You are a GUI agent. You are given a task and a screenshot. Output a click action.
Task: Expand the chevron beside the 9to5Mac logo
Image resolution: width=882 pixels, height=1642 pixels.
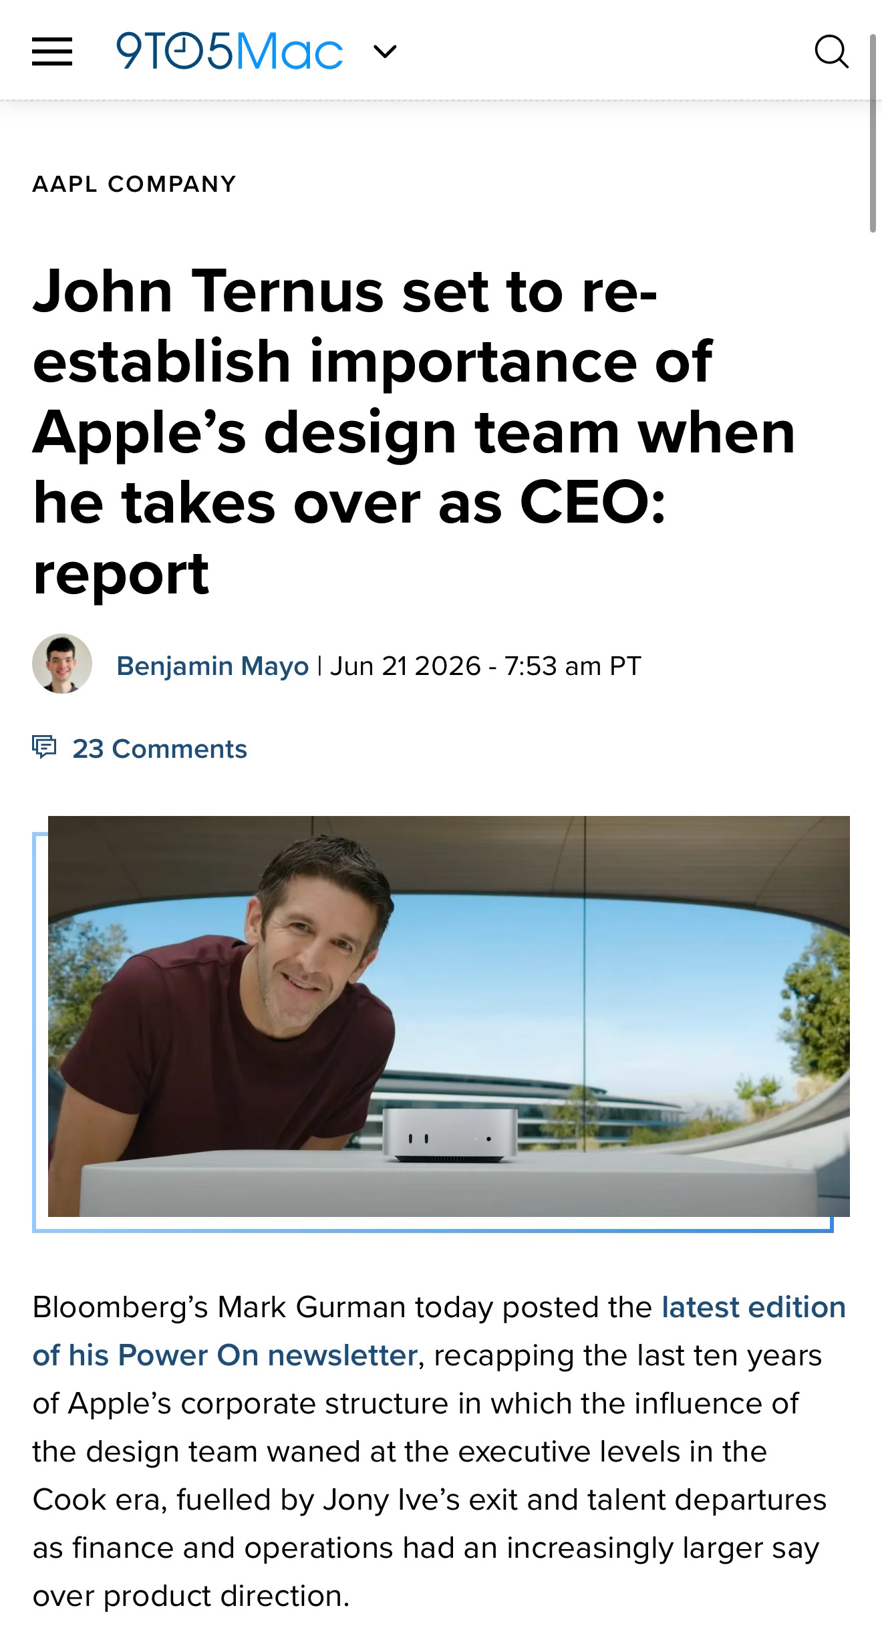tap(385, 51)
